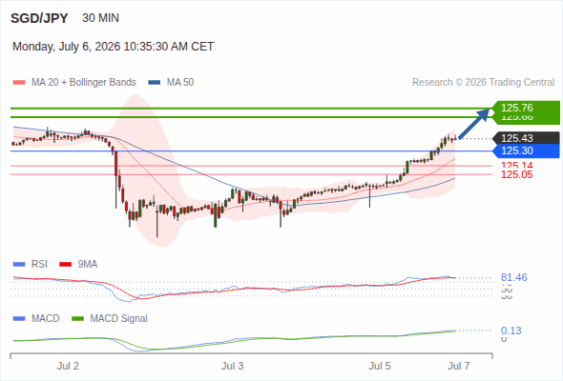The image size is (563, 381).
Task: Click the pink MA 20 legend swatch
Action: tap(19, 83)
